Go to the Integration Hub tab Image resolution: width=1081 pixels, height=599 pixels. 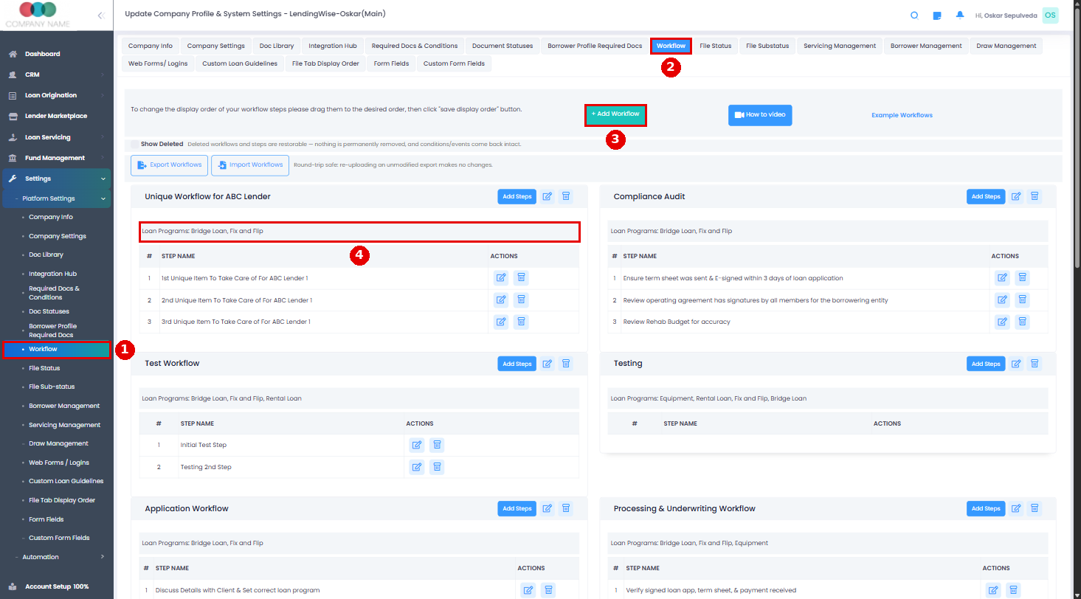point(333,46)
